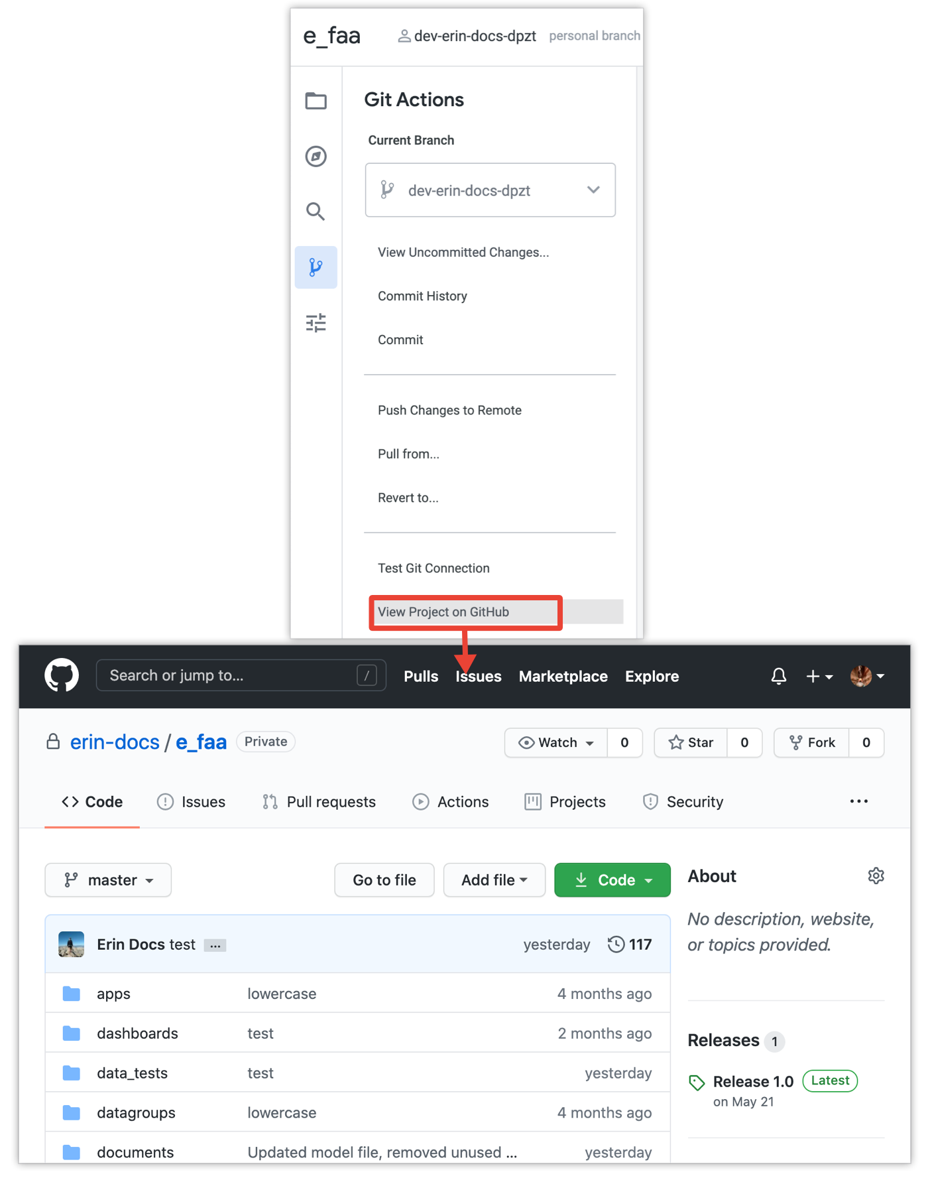Switch to the Pull requests tab
The image size is (928, 1182).
coord(319,802)
